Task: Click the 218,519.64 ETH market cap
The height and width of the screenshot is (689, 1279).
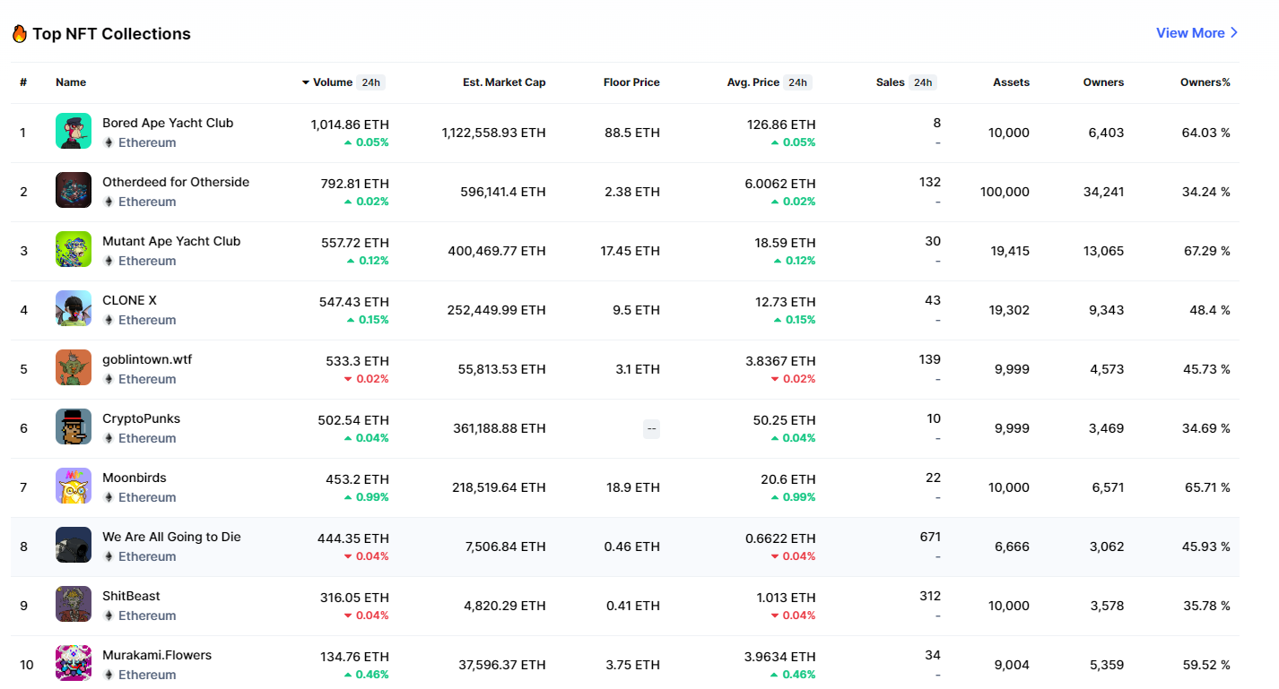Action: pyautogui.click(x=499, y=487)
